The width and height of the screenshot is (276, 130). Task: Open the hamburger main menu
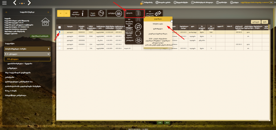[4, 3]
